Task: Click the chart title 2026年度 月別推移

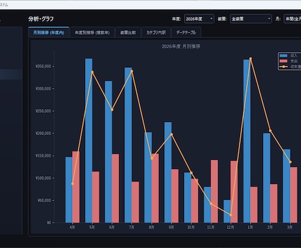Action: click(181, 46)
